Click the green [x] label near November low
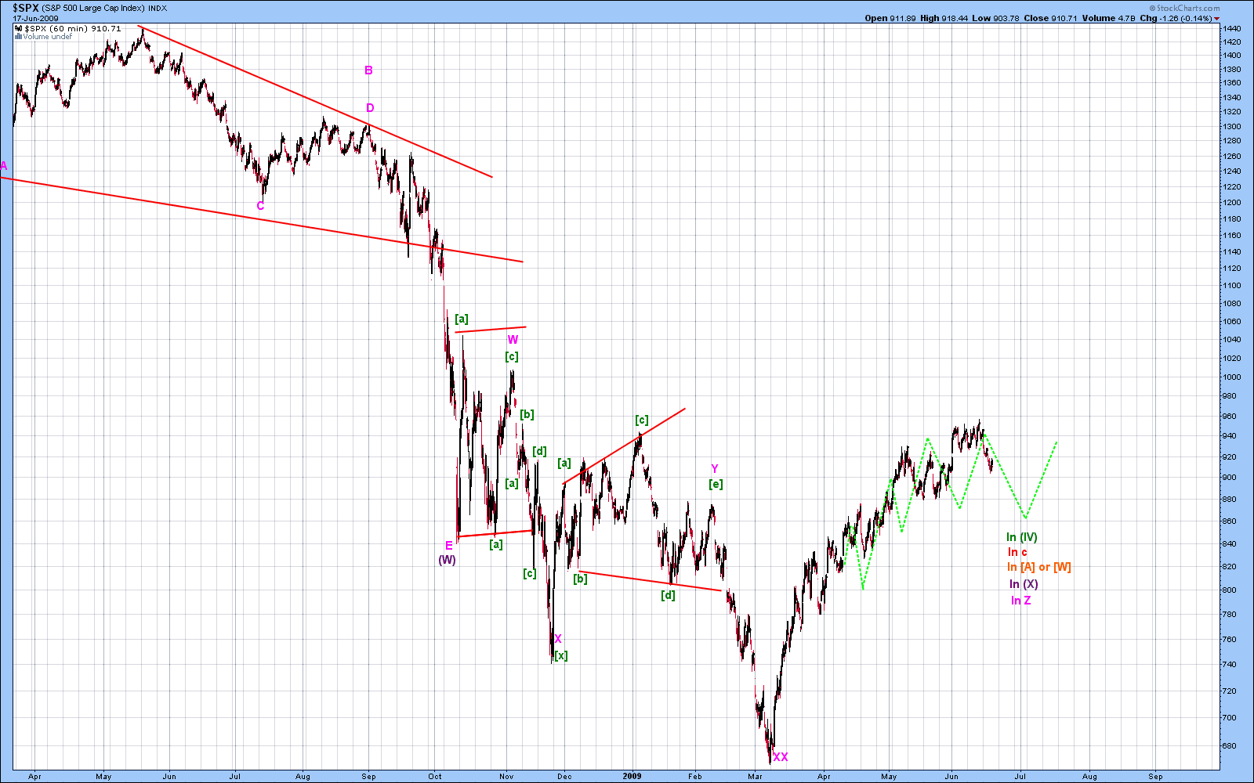The image size is (1254, 783). coord(560,655)
